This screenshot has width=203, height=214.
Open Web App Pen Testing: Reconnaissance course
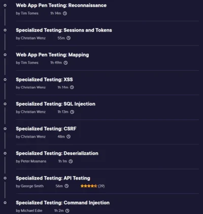pos(61,6)
